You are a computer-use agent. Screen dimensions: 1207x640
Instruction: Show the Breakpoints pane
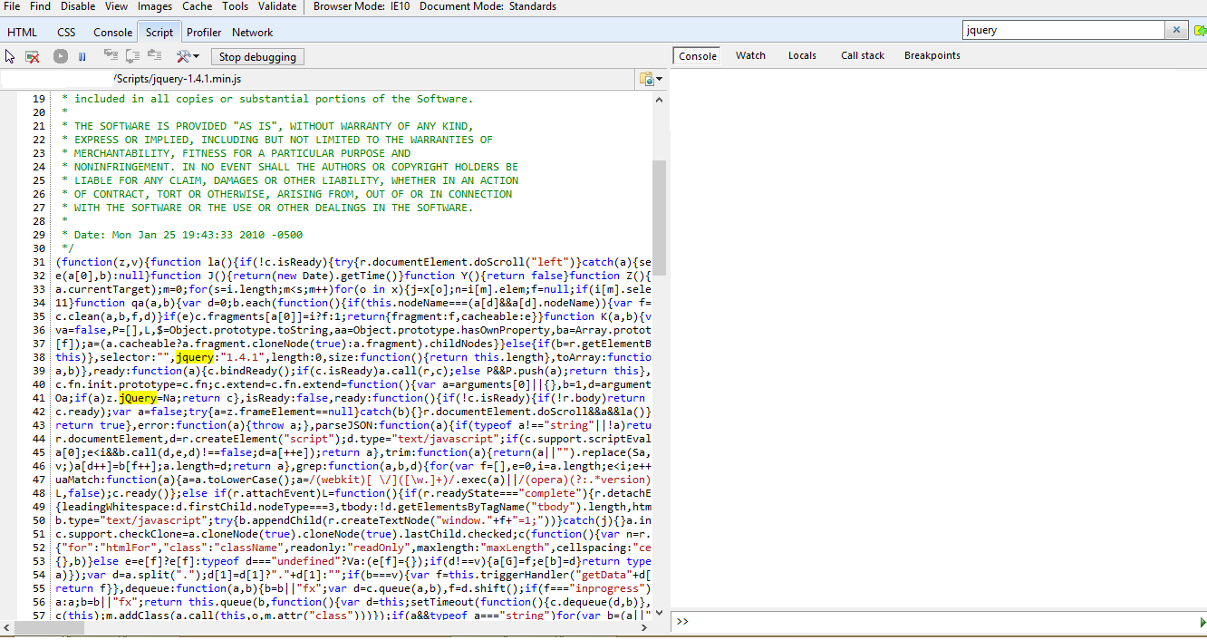point(932,55)
